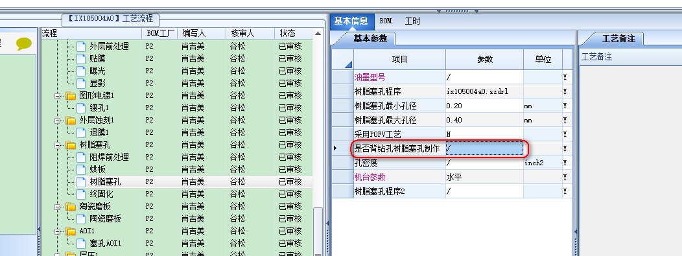The image size is (682, 256).
Task: Collapse the AOI1 folder node
Action: [x=58, y=231]
